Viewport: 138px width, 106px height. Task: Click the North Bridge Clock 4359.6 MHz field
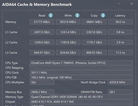[120, 82]
